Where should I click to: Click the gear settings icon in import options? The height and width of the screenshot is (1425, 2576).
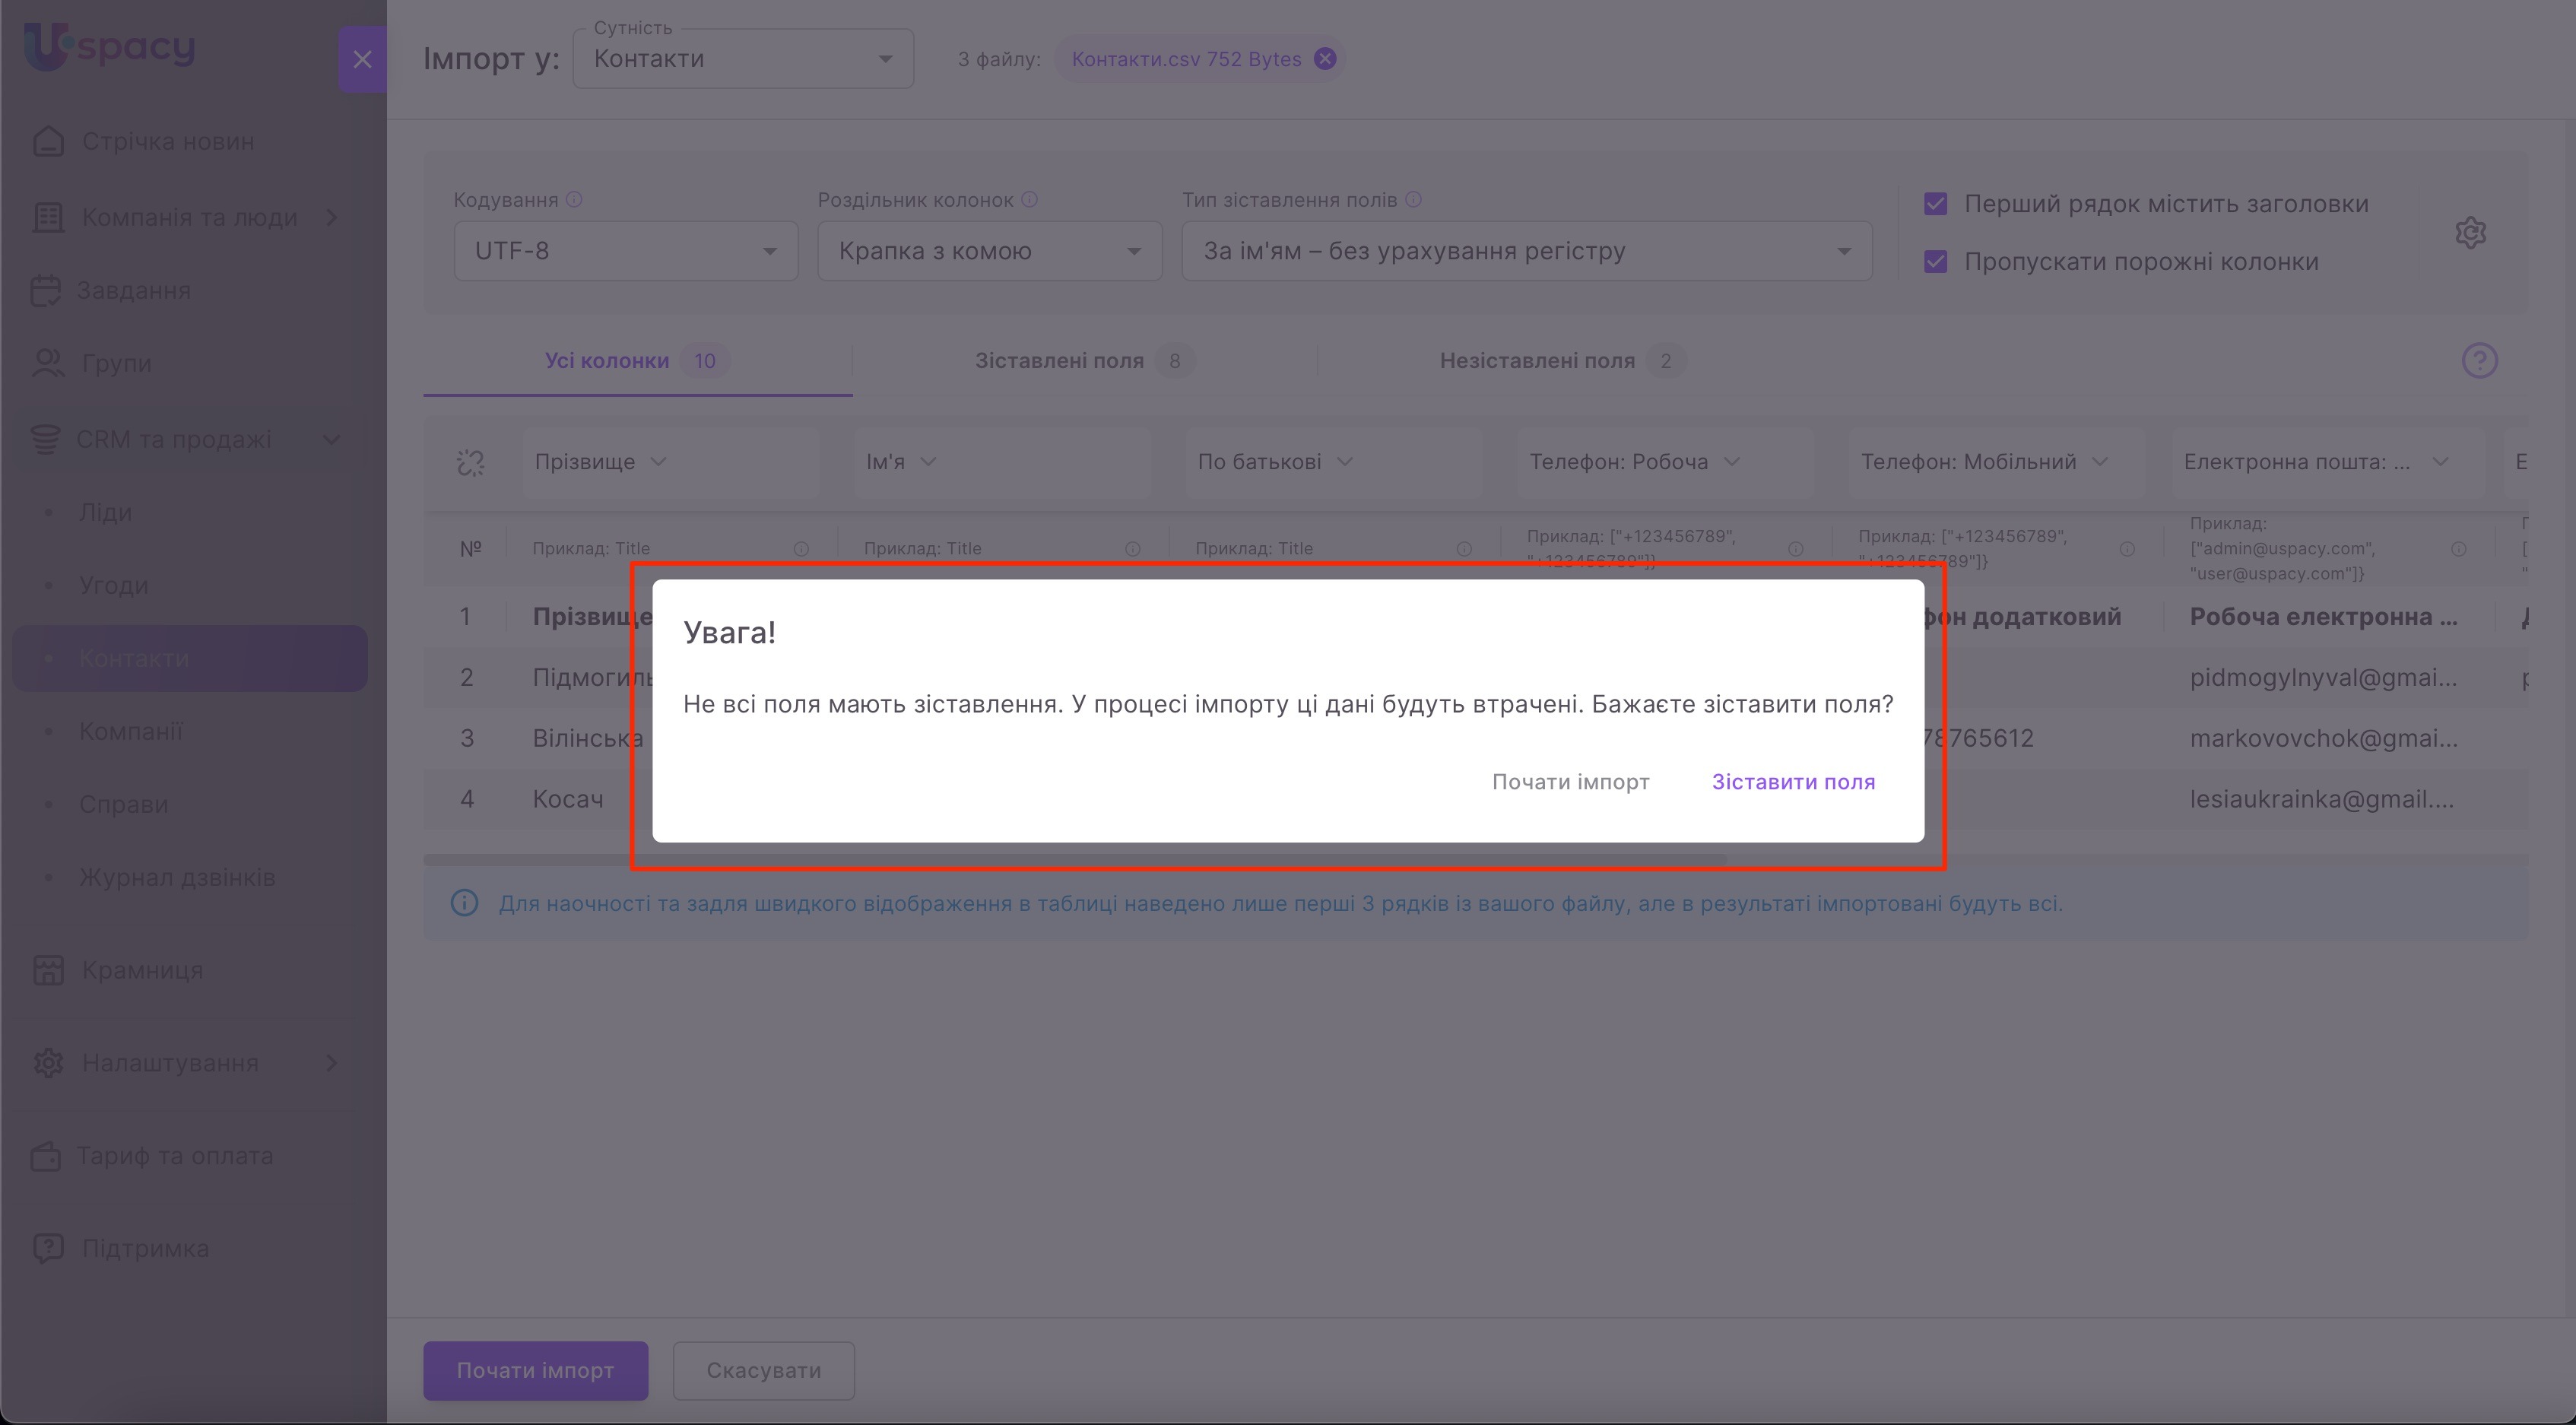point(2470,232)
